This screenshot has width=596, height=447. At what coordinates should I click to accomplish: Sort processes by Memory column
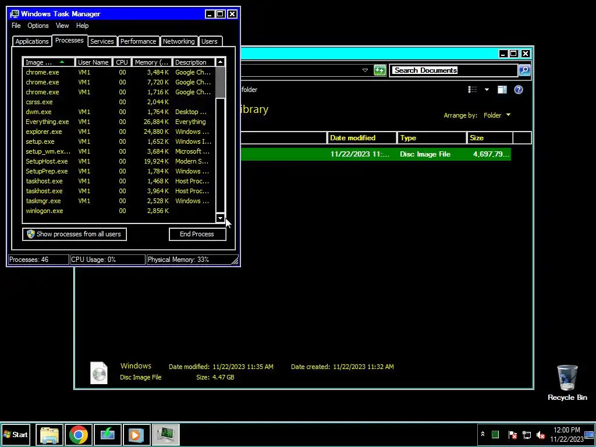(152, 62)
